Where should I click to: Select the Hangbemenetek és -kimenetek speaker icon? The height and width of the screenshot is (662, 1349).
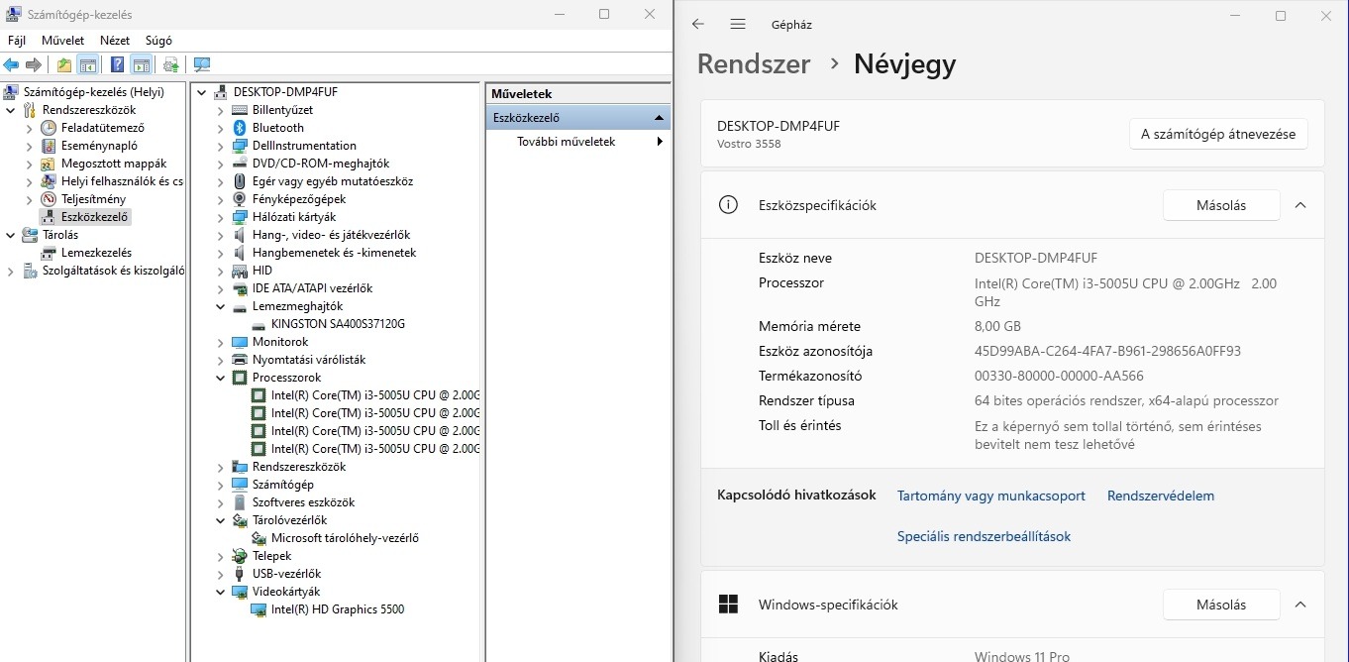pyautogui.click(x=239, y=253)
